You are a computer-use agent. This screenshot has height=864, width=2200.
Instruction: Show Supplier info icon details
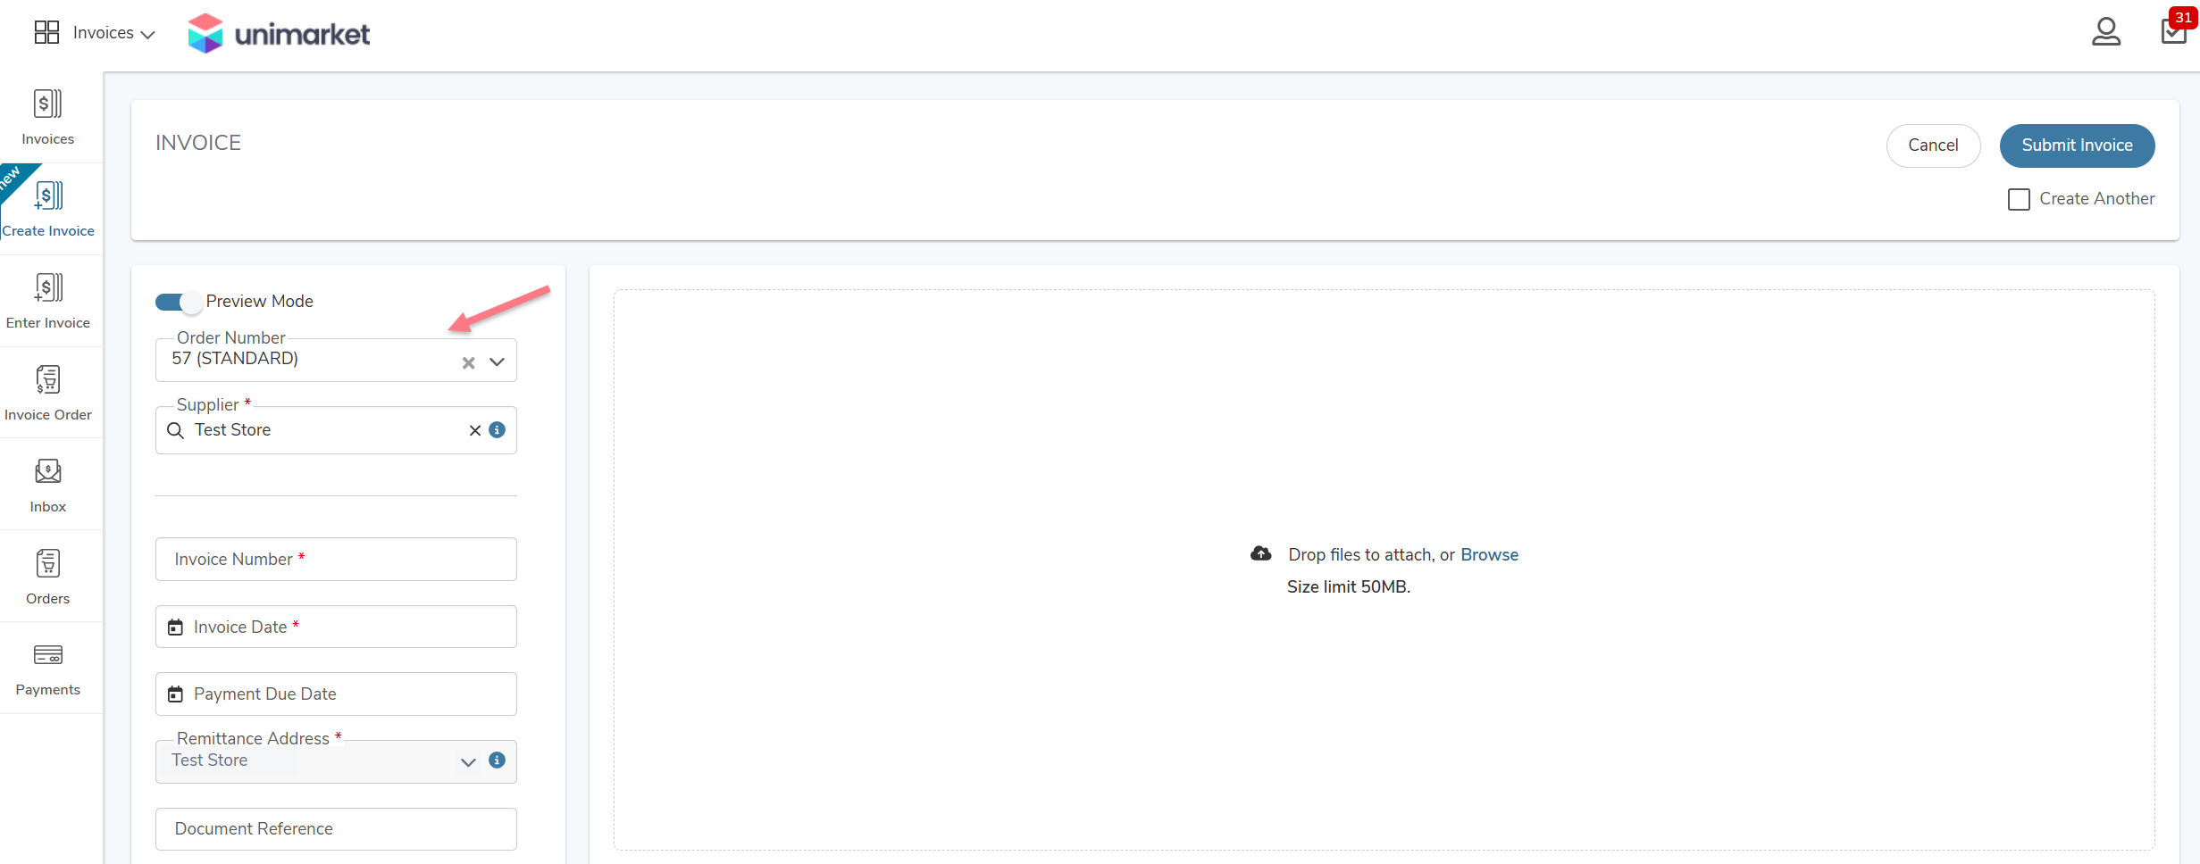click(x=498, y=429)
